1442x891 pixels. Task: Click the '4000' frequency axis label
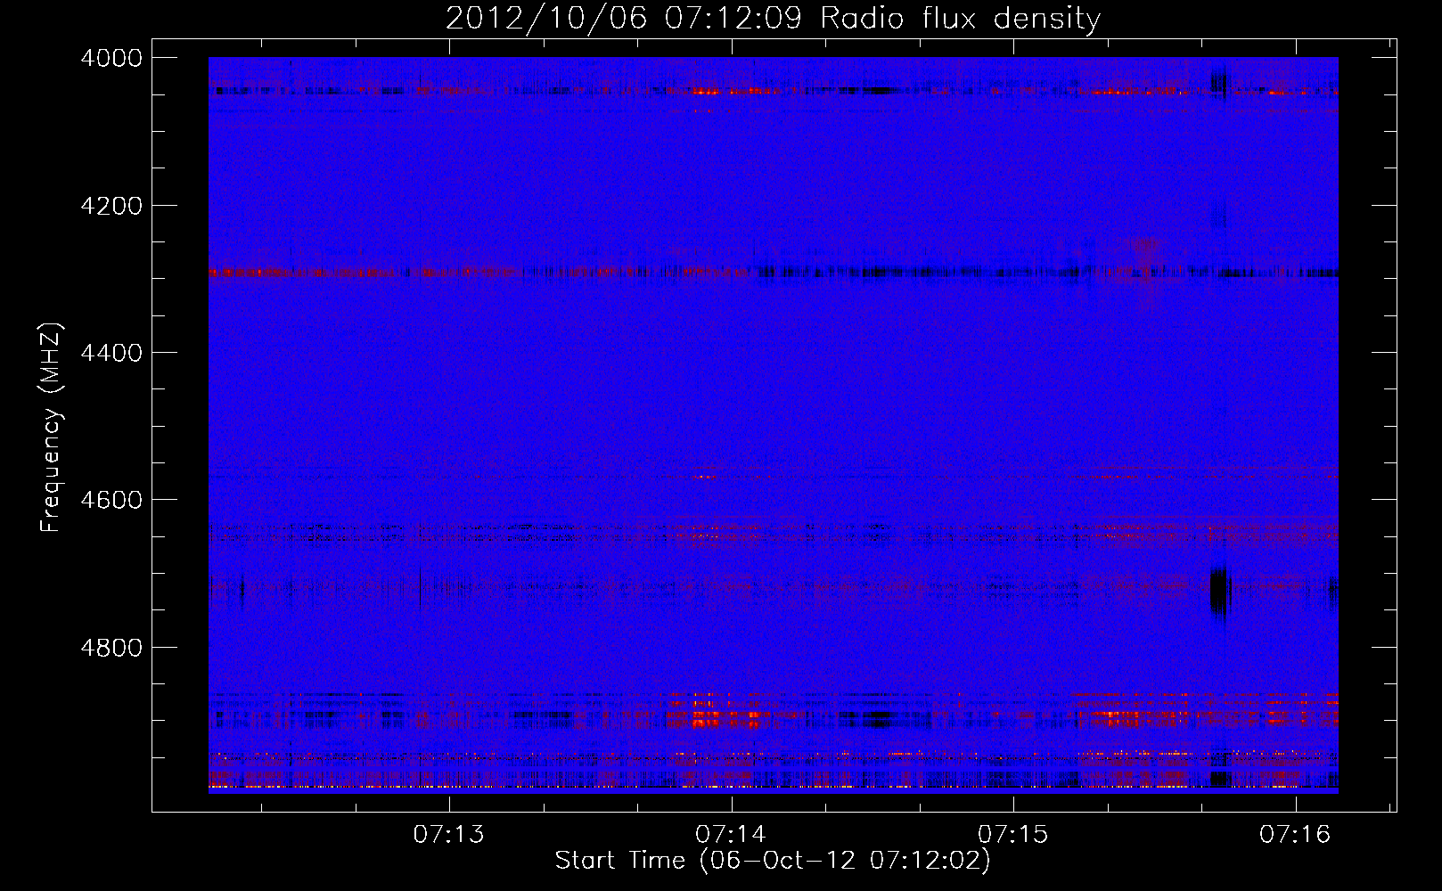[x=111, y=58]
